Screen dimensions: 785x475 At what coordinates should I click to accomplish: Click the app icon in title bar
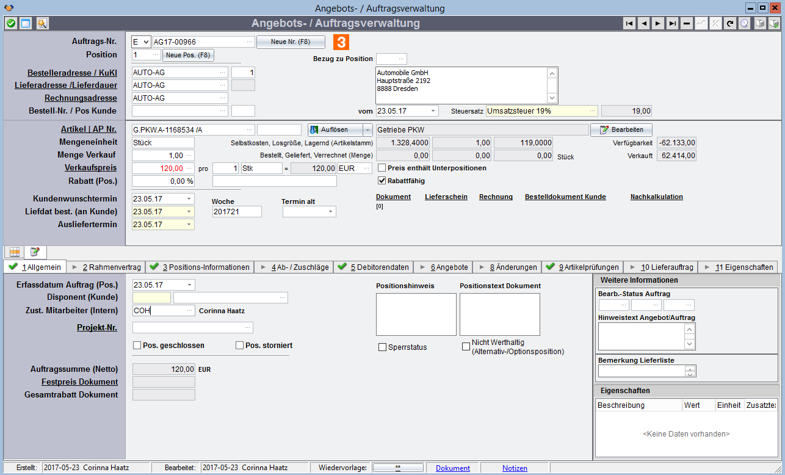[x=7, y=7]
